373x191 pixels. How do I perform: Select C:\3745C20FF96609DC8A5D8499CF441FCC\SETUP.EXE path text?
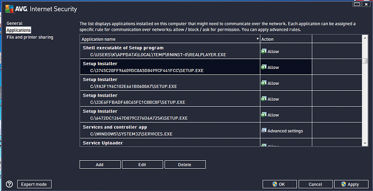147,70
